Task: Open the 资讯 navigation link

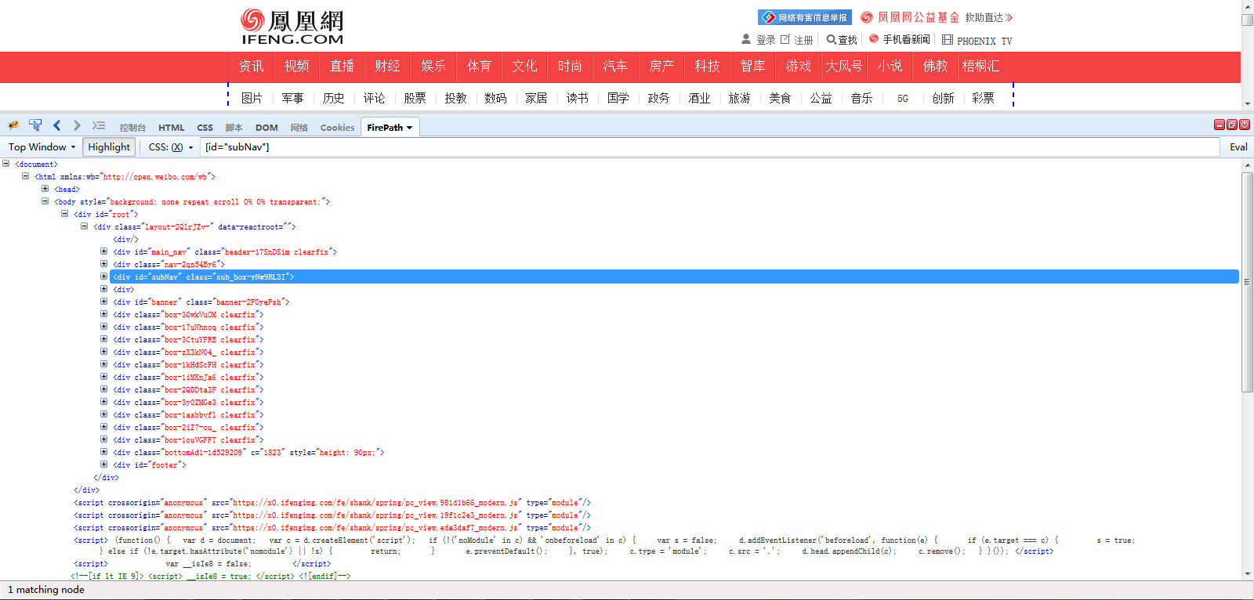Action: point(252,67)
